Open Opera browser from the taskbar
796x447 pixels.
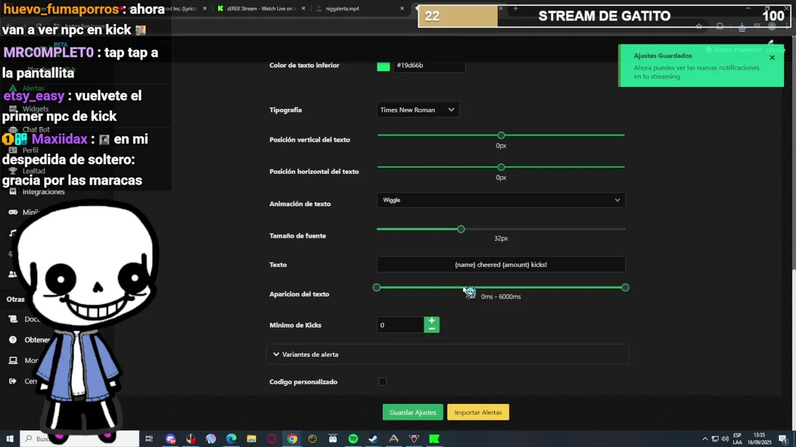272,439
